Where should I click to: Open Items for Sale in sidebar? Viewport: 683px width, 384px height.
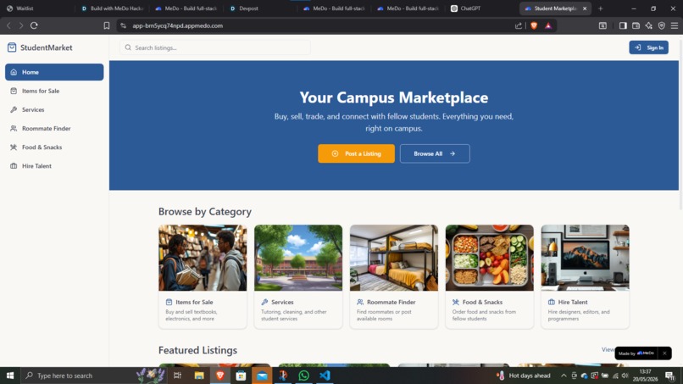click(54, 91)
